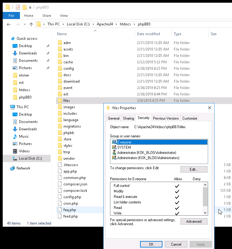Open the File menu

(x=11, y=16)
